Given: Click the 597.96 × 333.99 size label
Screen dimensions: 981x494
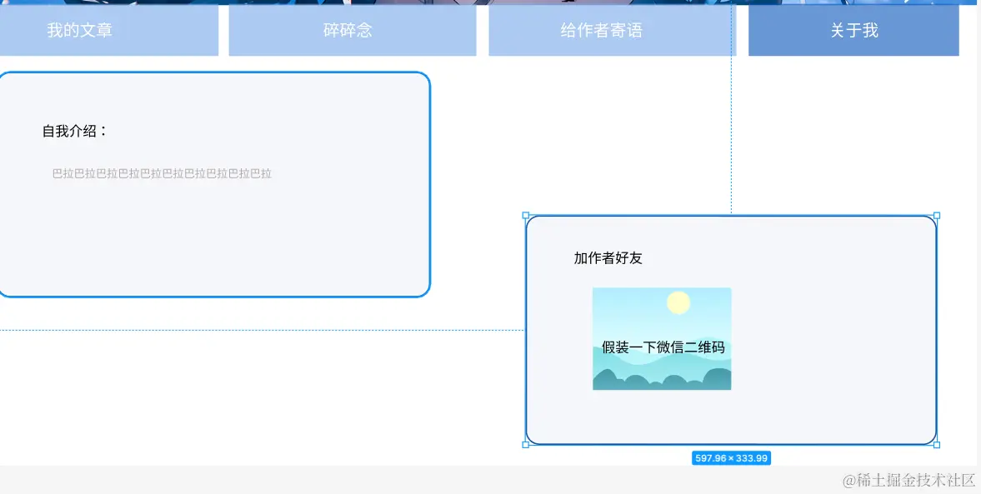Looking at the screenshot, I should click(731, 458).
